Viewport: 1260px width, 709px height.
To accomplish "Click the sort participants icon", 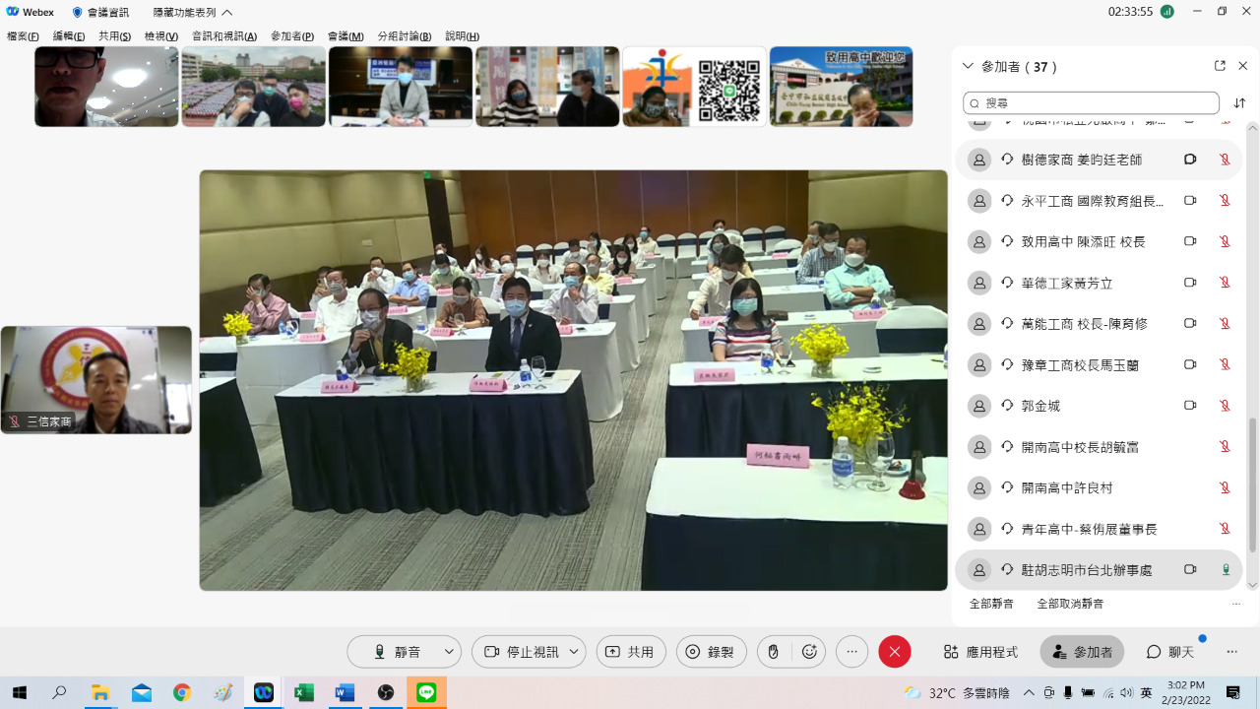I will (1239, 103).
